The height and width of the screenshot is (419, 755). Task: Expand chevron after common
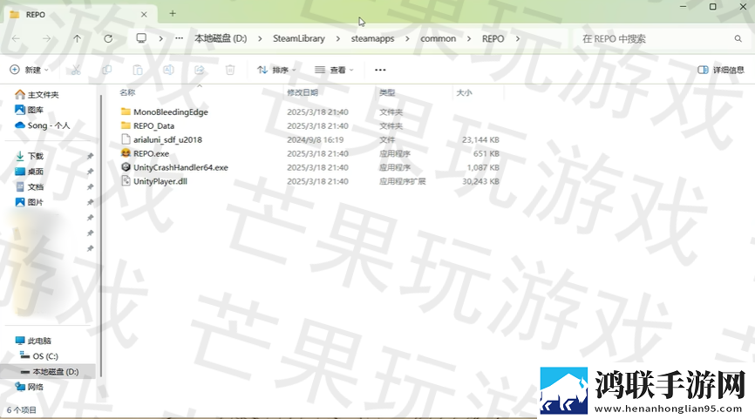coord(469,38)
